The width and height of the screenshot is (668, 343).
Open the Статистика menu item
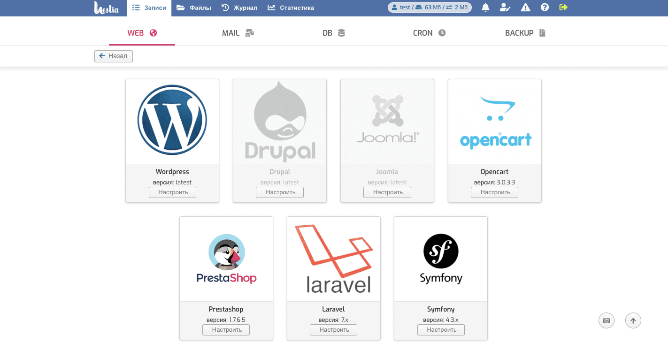[291, 8]
